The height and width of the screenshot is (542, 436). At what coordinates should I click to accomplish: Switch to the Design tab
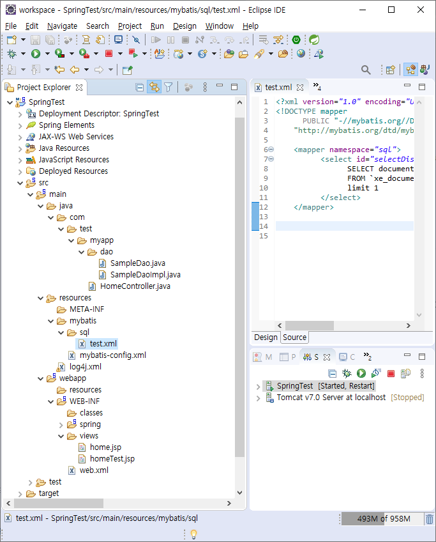pyautogui.click(x=266, y=337)
